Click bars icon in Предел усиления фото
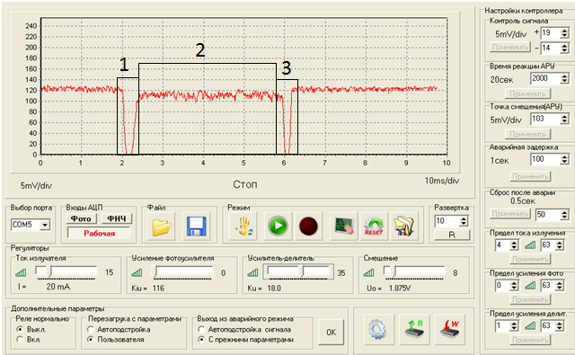 (x=529, y=285)
